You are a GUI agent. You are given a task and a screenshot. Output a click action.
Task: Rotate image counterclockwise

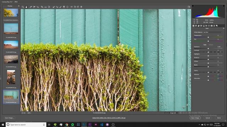[x=75, y=7]
